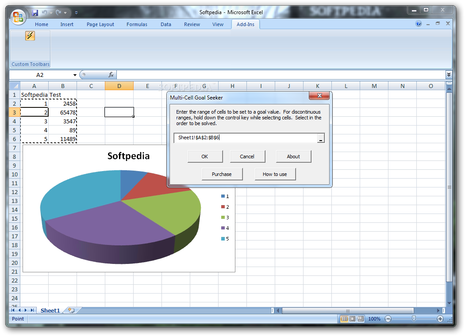
Task: Click the Insert Function fx icon
Action: tap(111, 75)
